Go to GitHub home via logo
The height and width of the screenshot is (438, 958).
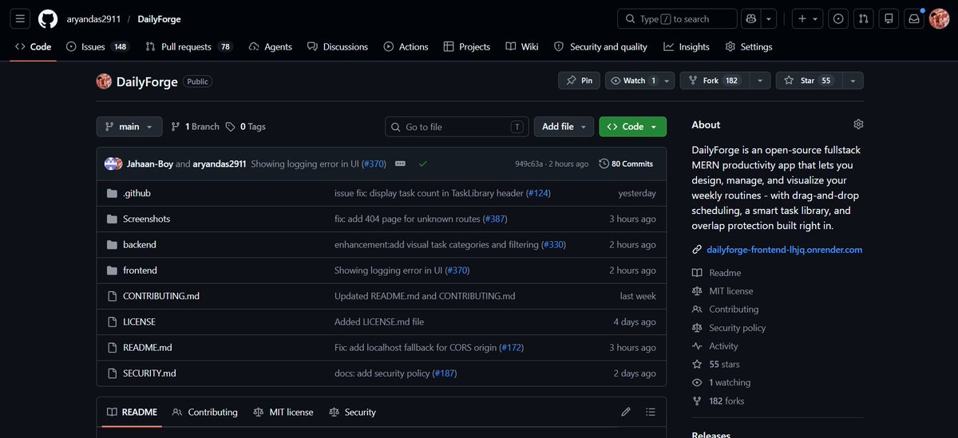pos(48,19)
